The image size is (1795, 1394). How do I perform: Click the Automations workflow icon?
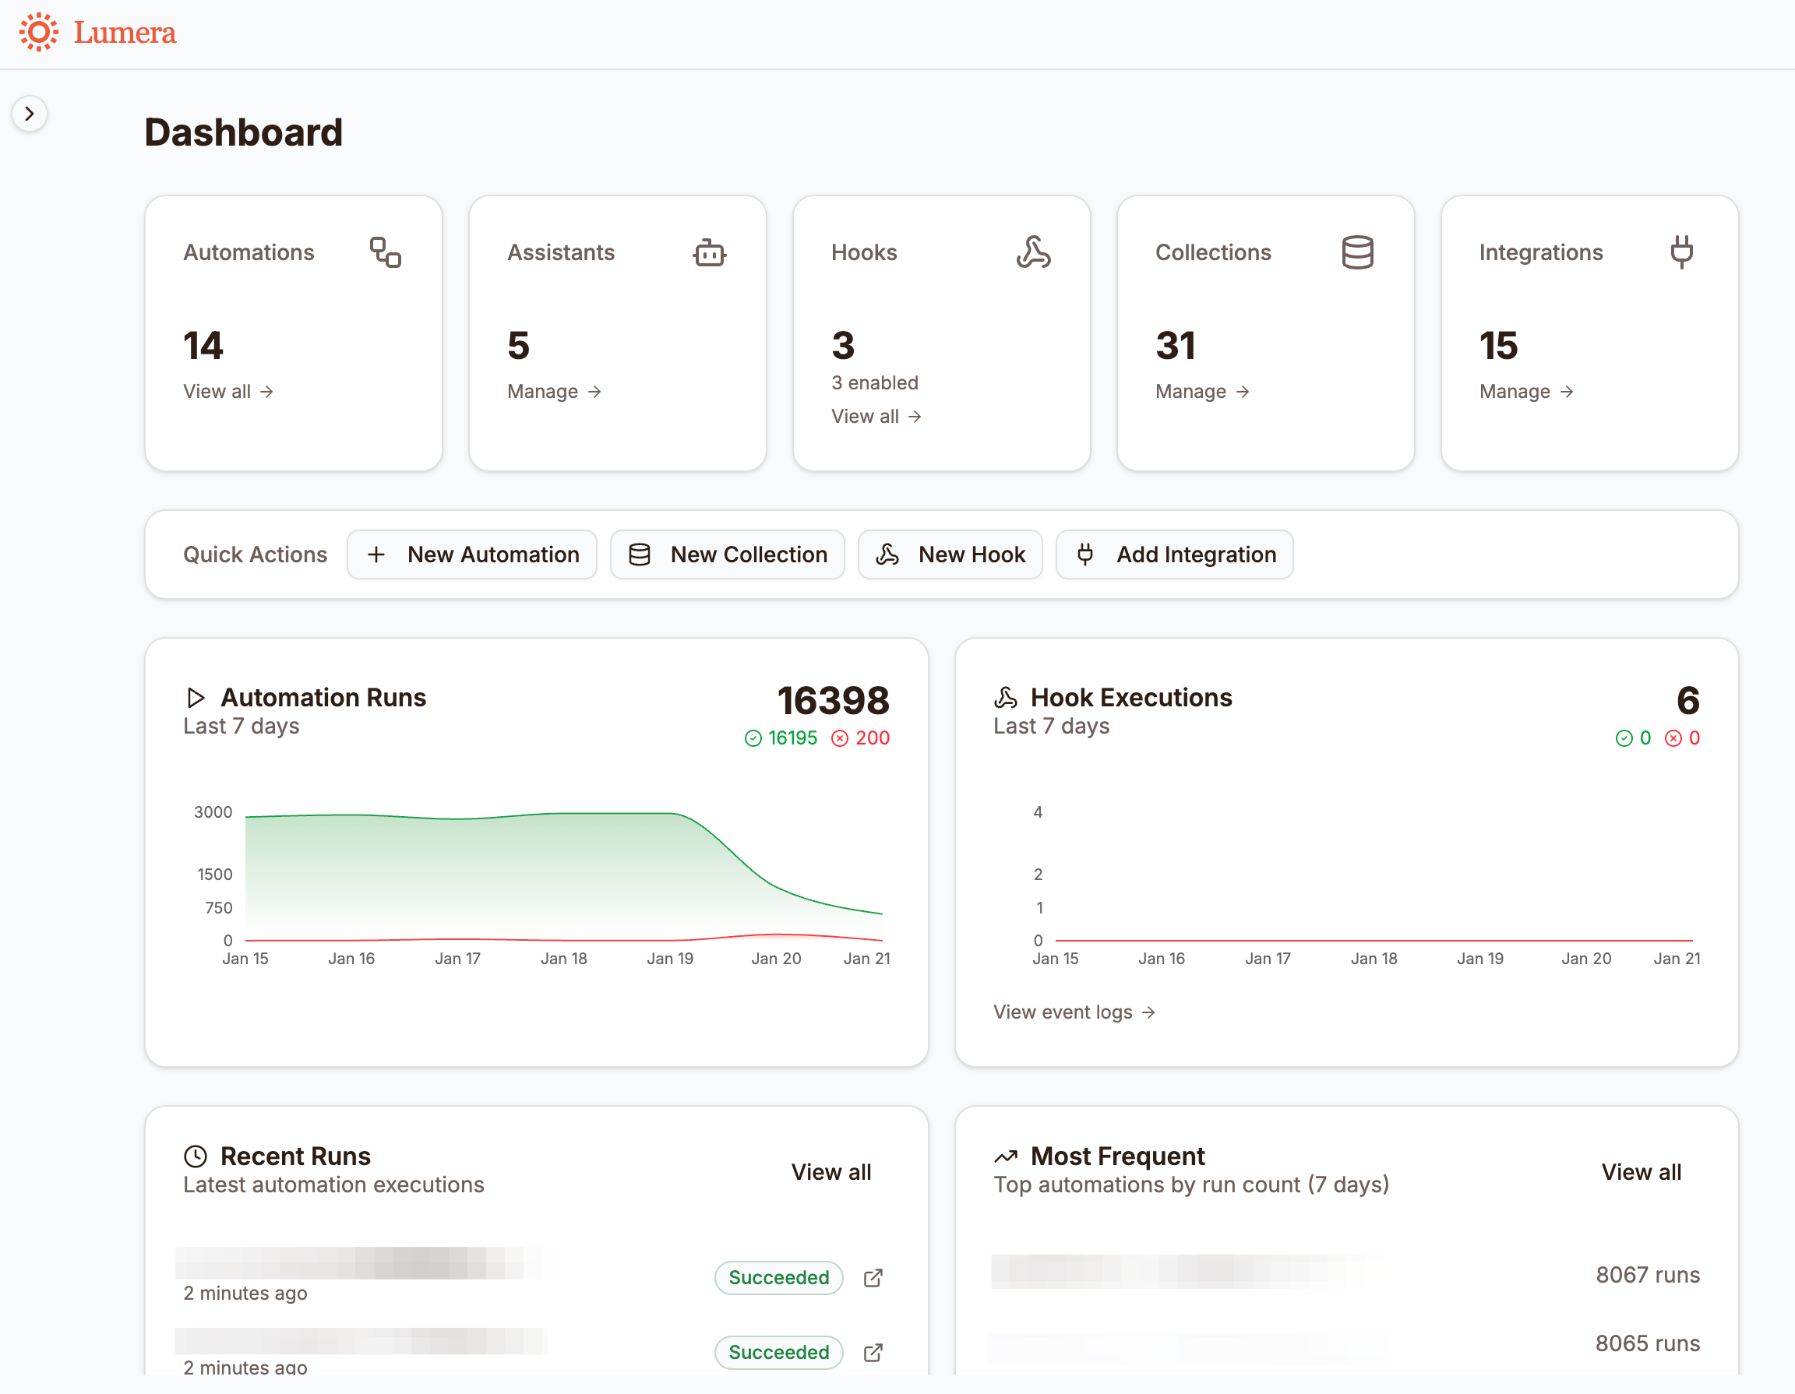(x=385, y=252)
